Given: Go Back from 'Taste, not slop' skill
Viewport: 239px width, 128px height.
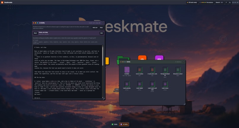Looking at the screenshot, I should point(35,33).
